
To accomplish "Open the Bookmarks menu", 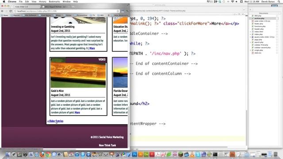I will [54, 1].
